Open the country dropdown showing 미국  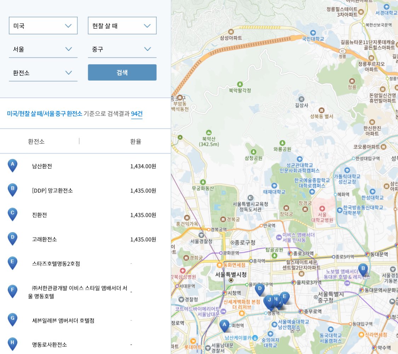click(43, 25)
